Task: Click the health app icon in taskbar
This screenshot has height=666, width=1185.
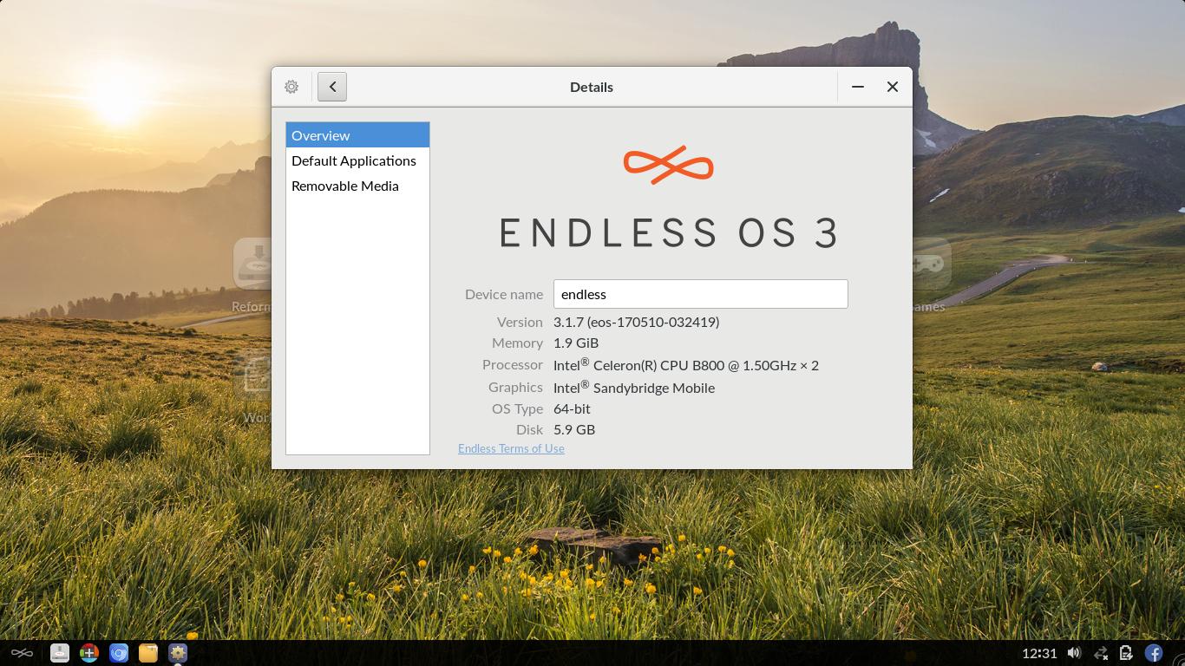Action: coord(89,653)
